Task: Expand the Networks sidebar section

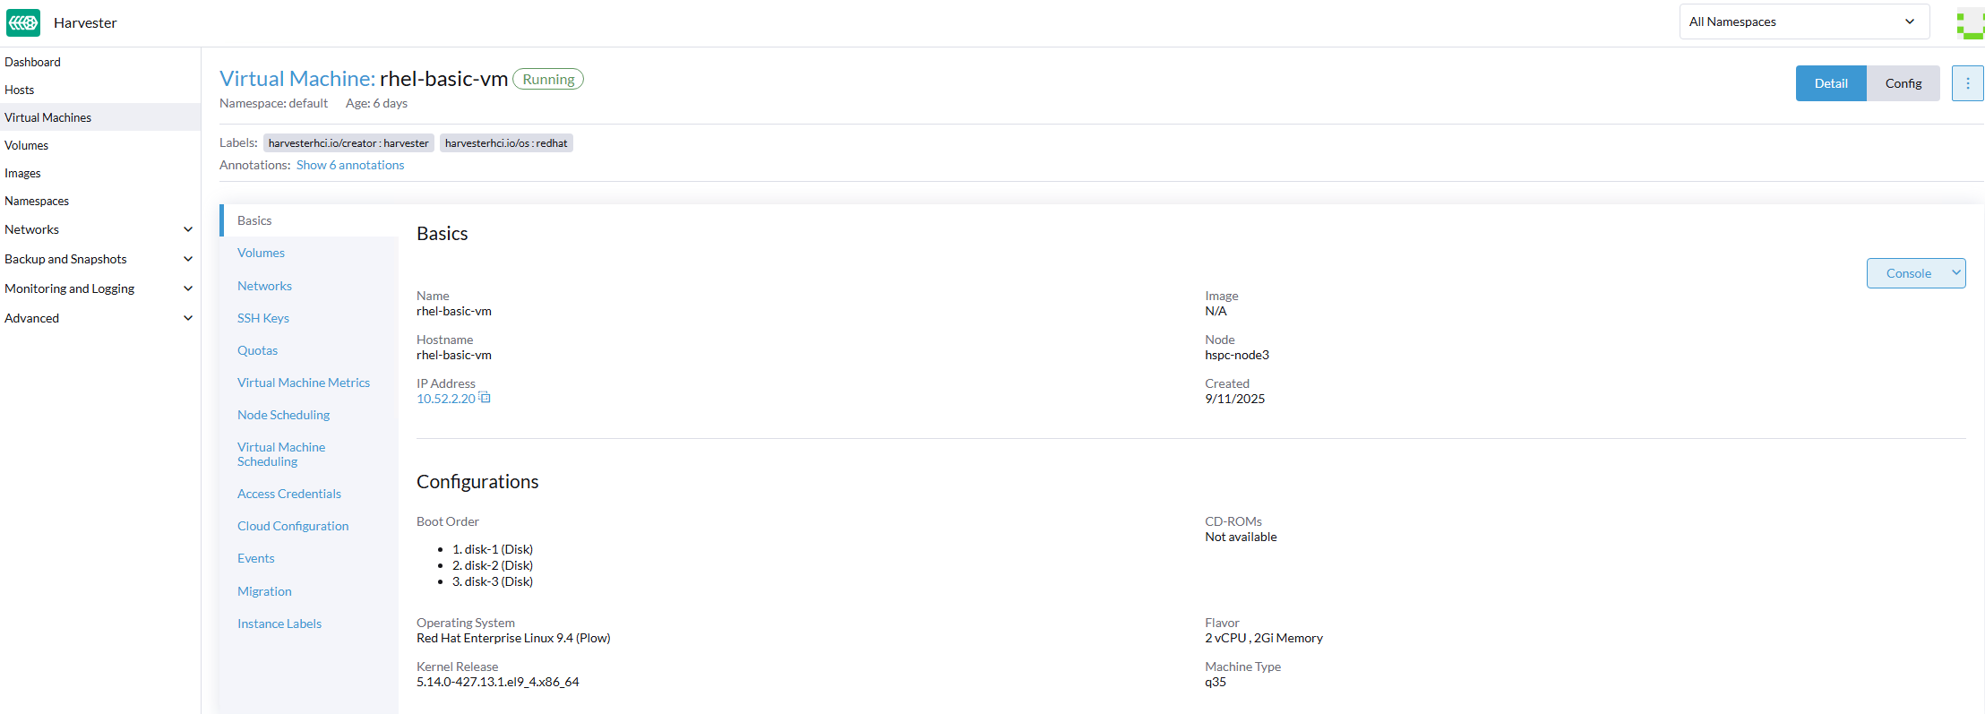Action: point(188,229)
